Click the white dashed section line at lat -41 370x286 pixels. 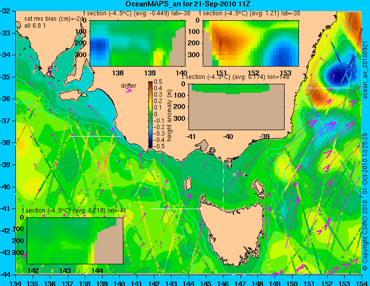[176, 209]
